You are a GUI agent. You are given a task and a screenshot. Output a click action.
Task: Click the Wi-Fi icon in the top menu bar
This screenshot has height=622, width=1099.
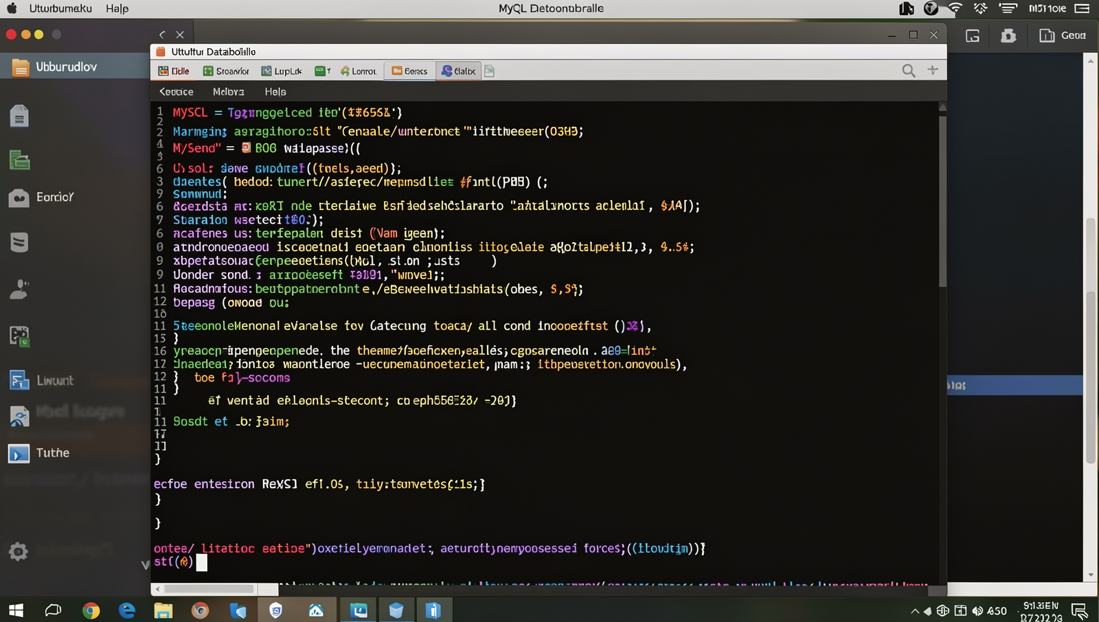click(955, 8)
